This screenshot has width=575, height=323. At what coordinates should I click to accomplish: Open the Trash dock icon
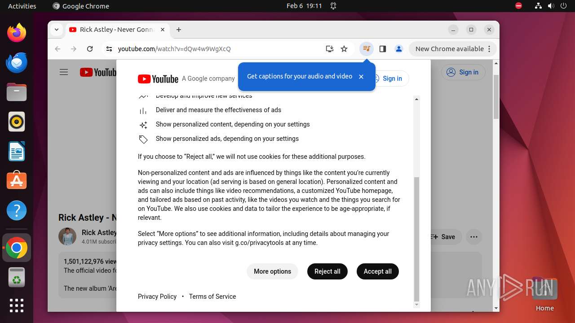click(17, 277)
